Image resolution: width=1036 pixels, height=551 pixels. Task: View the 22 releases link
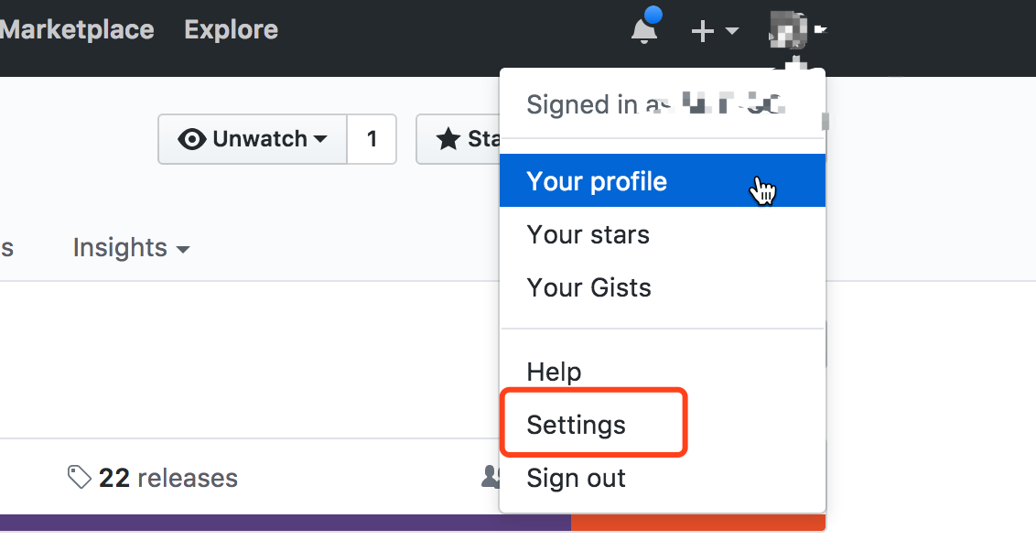(x=168, y=478)
